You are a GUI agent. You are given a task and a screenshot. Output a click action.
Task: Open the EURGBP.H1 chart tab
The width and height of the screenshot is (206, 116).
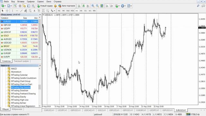click(141, 110)
